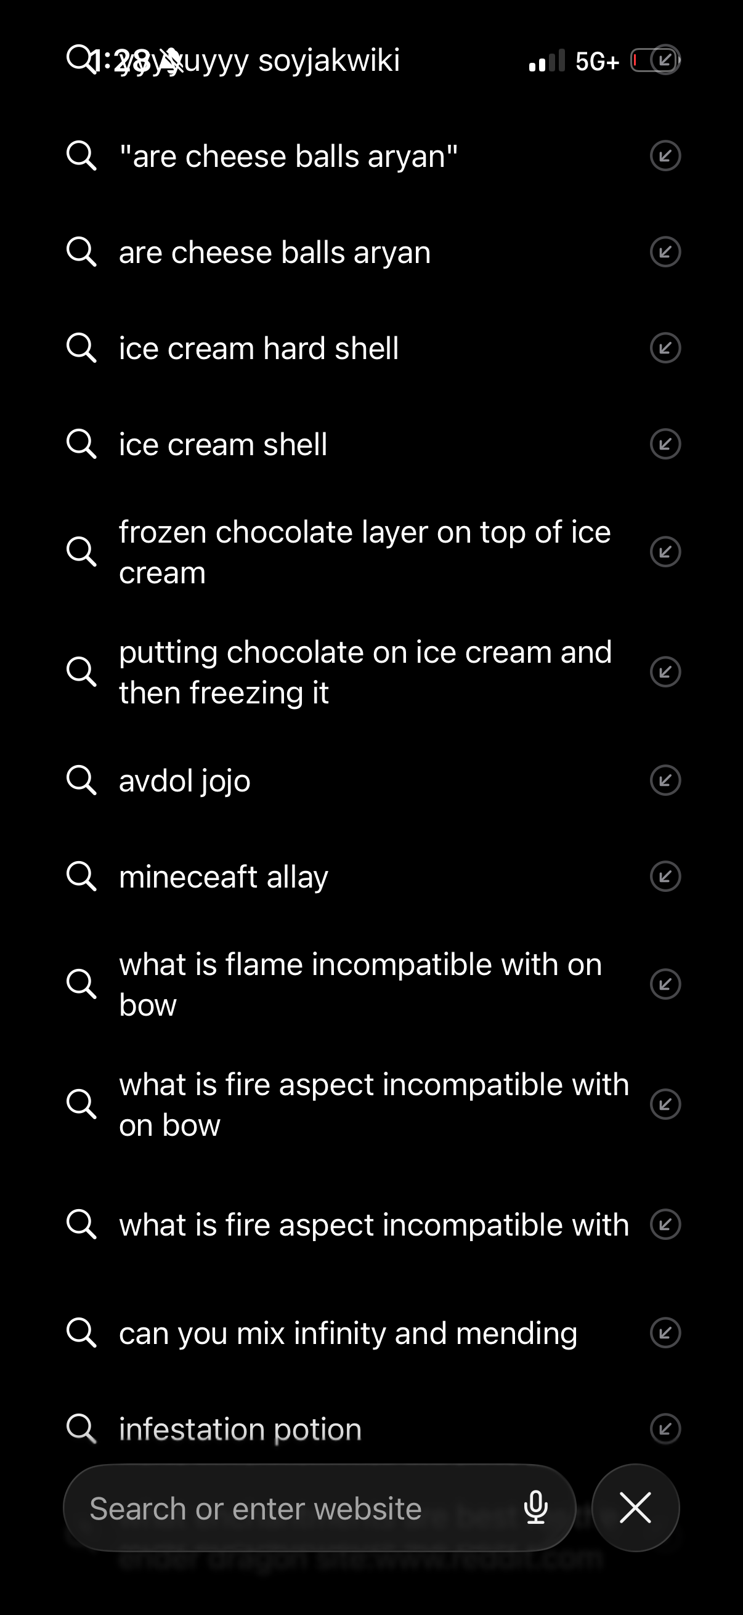Viewport: 743px width, 1615px height.
Task: Search what is flame incompatible with on bow
Action: tap(360, 984)
